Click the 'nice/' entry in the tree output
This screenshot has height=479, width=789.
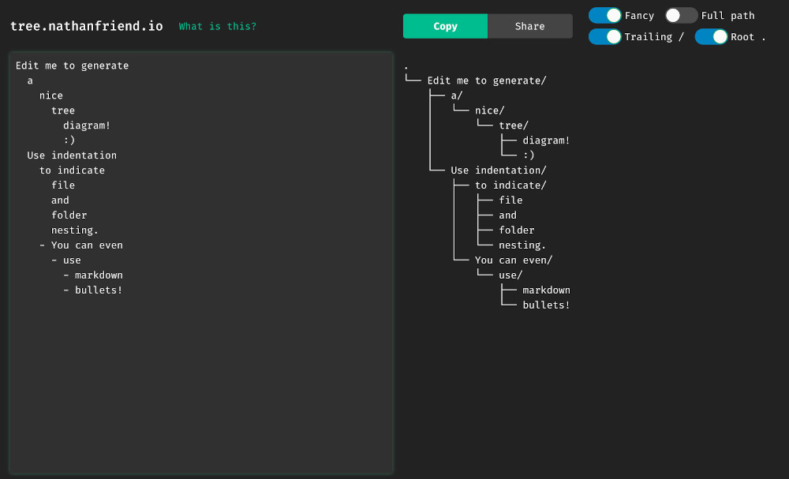(489, 110)
